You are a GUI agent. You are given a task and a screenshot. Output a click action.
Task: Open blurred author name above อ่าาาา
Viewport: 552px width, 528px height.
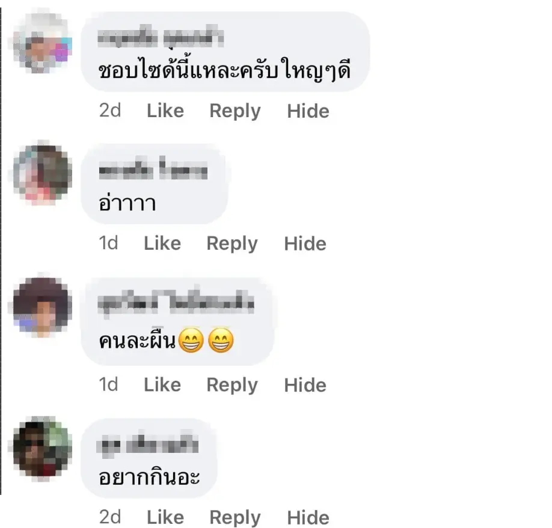coord(153,169)
